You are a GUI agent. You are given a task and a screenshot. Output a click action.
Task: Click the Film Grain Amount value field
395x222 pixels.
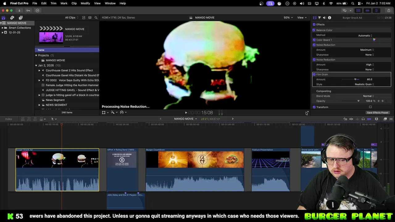pyautogui.click(x=369, y=80)
